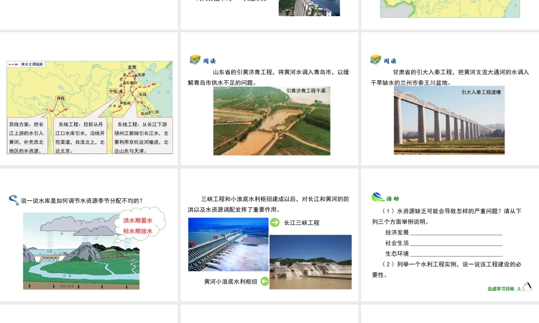Screen dimensions: 539x323
Task: Click the 西线 label on the map
Action: (60, 98)
